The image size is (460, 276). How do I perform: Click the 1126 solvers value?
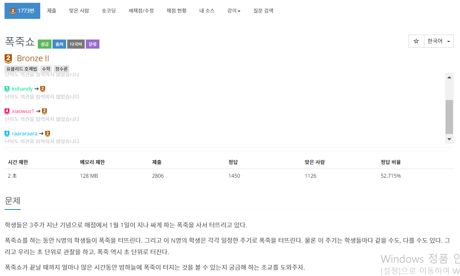(311, 176)
